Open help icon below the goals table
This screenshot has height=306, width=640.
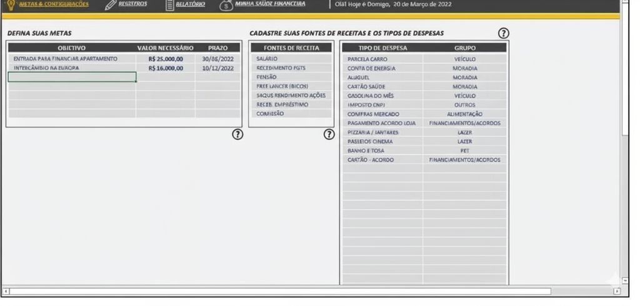[237, 134]
